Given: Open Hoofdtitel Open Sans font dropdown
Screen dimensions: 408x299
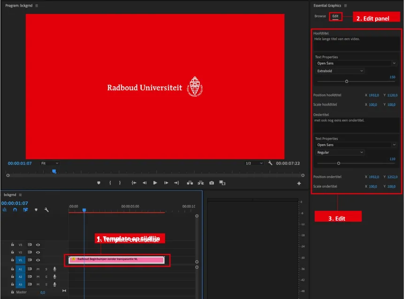Looking at the screenshot, I should click(x=356, y=63).
